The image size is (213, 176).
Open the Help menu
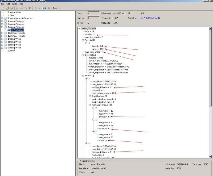point(21,4)
